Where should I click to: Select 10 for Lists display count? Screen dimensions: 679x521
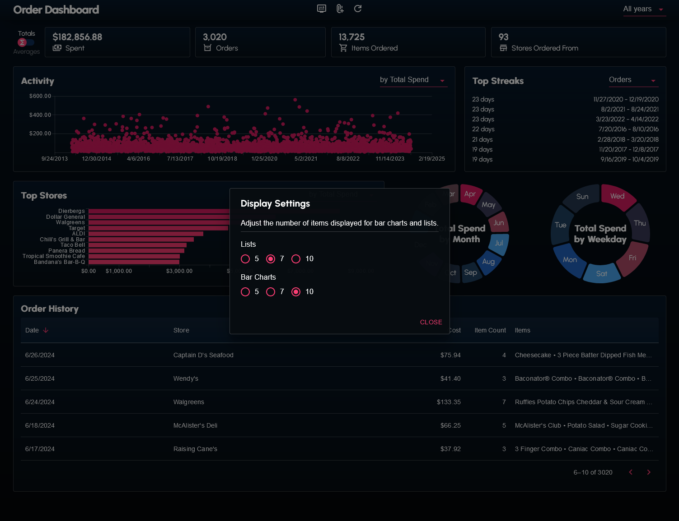click(x=296, y=259)
